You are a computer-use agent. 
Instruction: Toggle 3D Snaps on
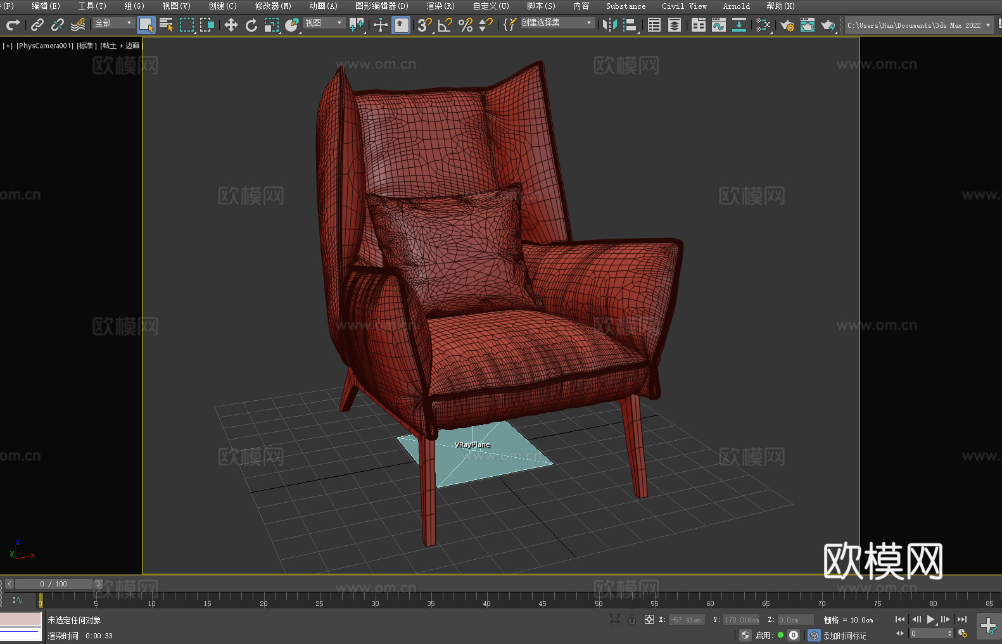click(425, 25)
